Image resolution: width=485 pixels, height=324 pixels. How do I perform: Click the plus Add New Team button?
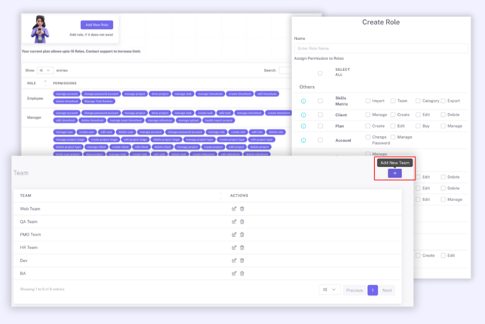pos(395,173)
